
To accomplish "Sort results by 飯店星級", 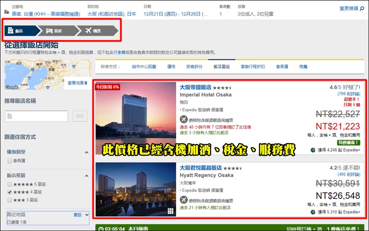I will coord(222,67).
